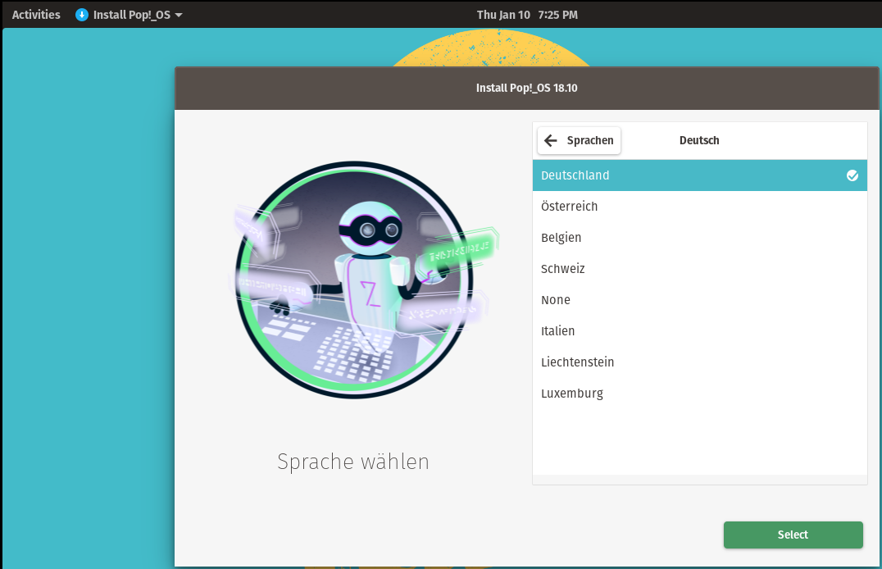Screen dimensions: 882x569
Task: Pick Belgien in the list
Action: coord(561,238)
